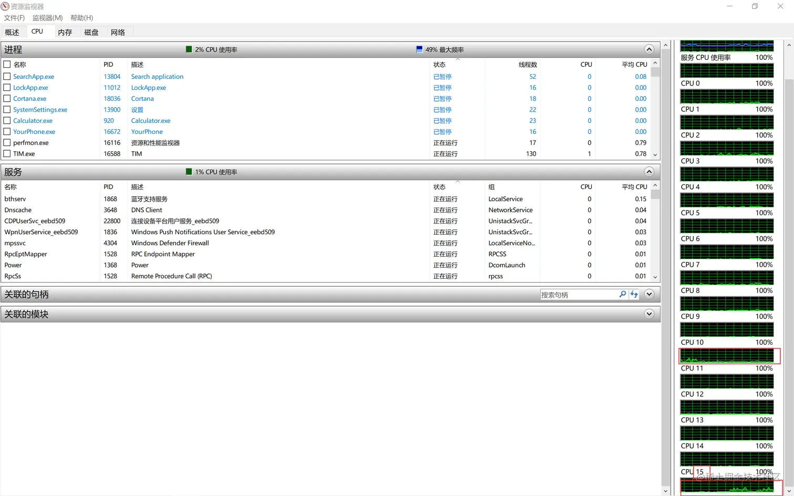Click the Windows Defender Firewall description
Screen dimensions: 794x496
[x=170, y=243]
